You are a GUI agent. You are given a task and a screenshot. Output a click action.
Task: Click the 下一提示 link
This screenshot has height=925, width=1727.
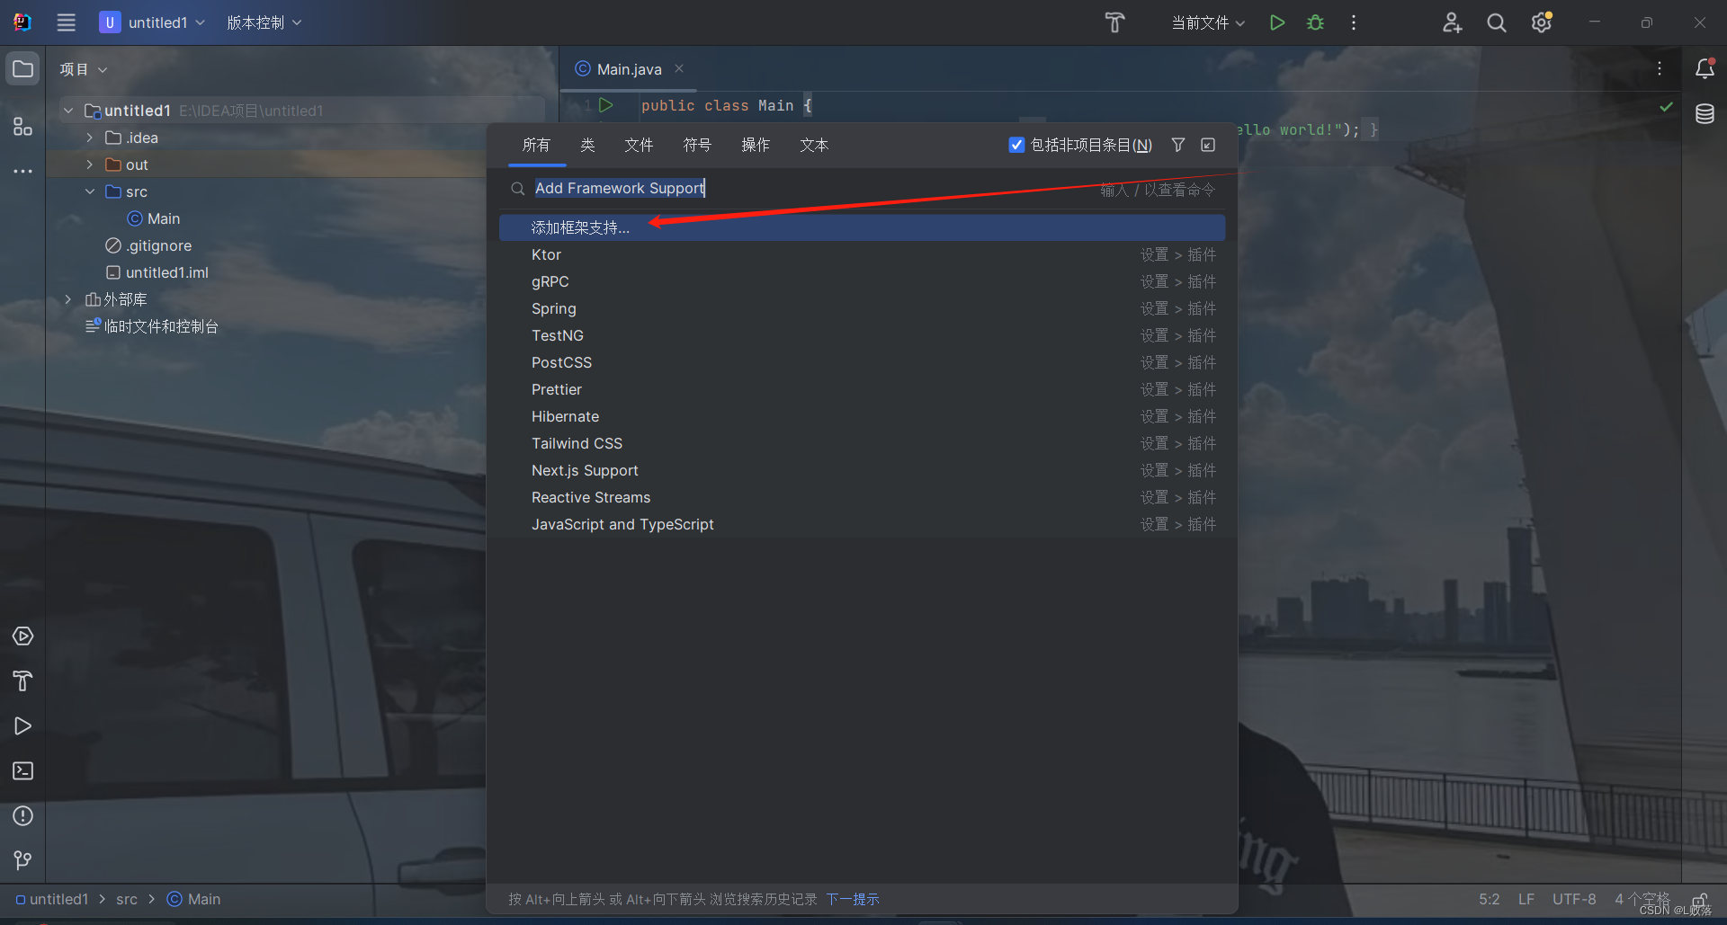[x=852, y=899]
